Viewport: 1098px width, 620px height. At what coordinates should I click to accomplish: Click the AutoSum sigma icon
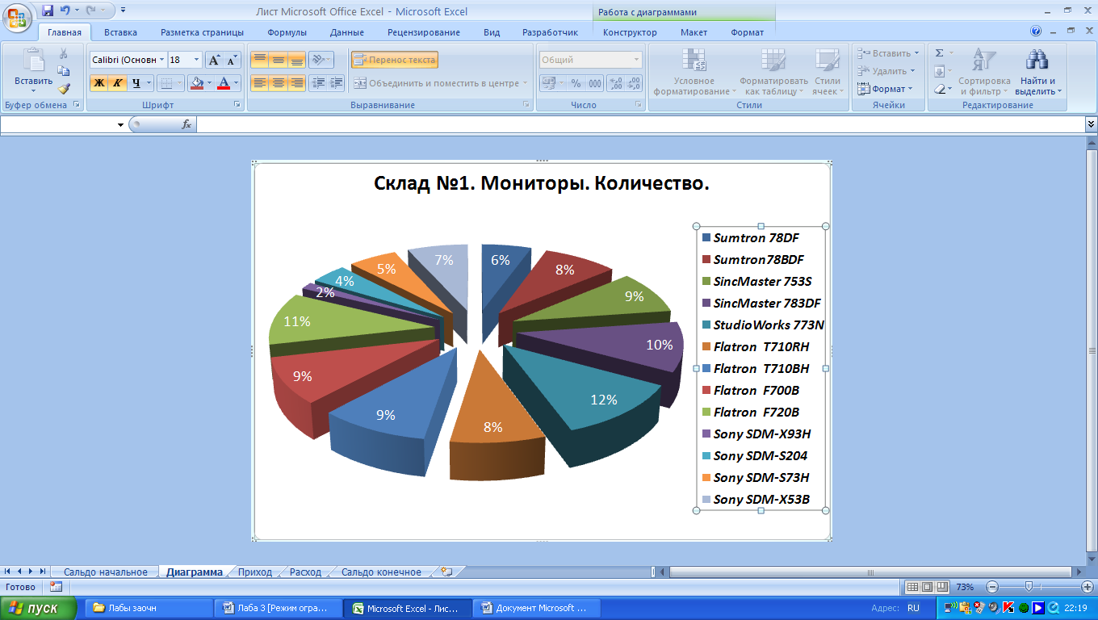click(939, 53)
